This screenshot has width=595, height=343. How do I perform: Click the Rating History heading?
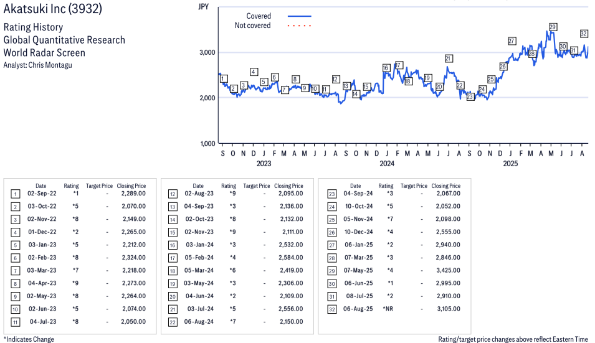[x=34, y=27]
